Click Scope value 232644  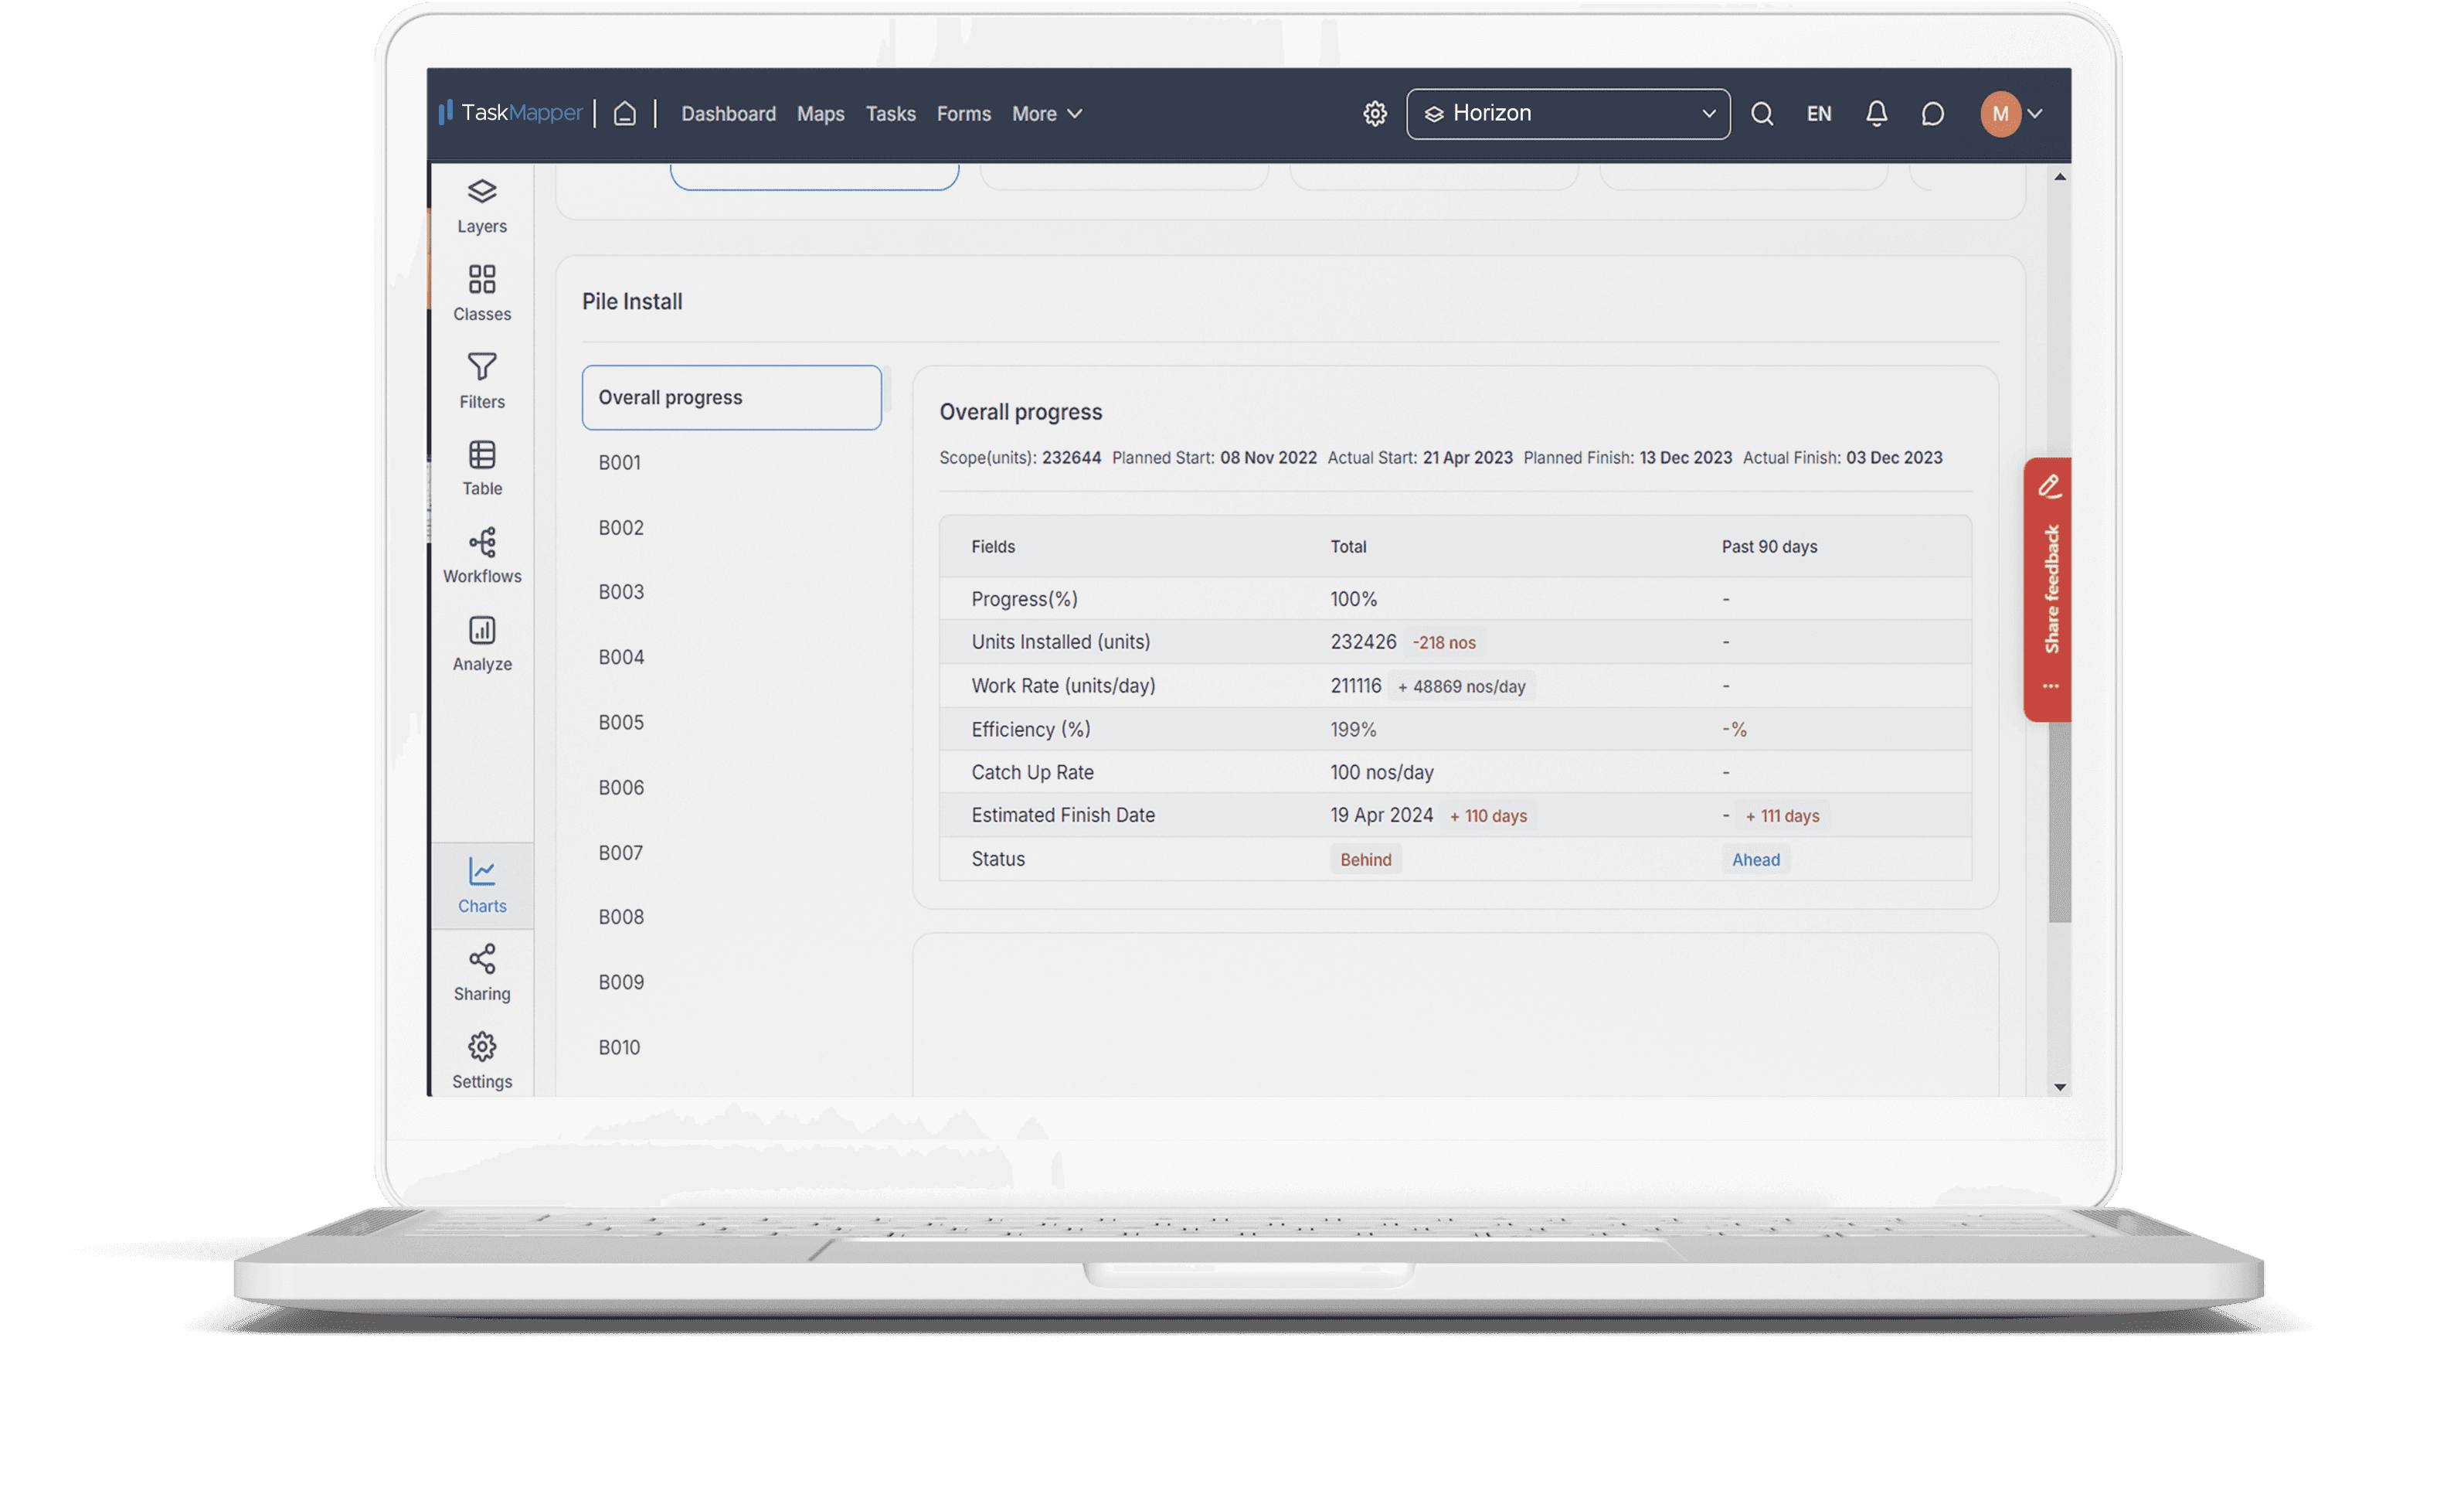point(1071,458)
